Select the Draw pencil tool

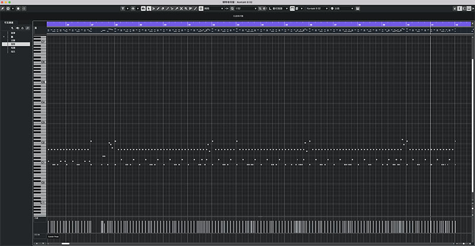[158, 8]
